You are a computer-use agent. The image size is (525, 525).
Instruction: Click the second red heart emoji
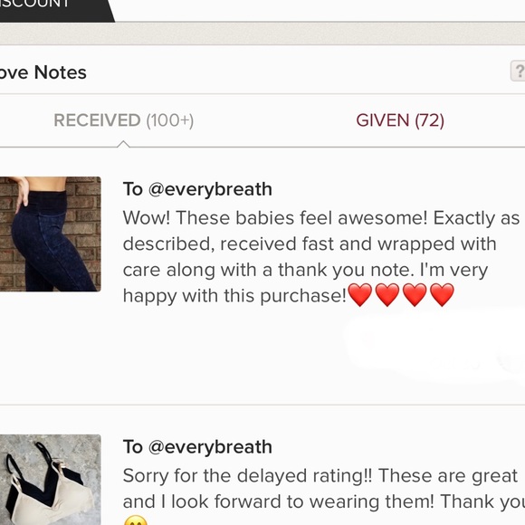(x=387, y=295)
